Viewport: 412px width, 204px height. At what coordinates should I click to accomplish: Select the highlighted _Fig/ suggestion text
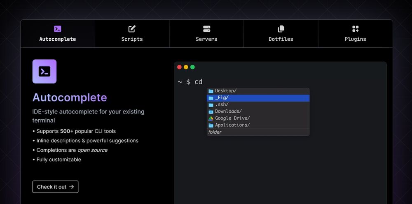(222, 97)
